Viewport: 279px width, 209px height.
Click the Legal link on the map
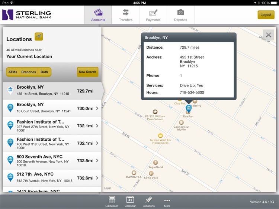tap(108, 188)
